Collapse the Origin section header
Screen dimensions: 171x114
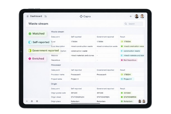pyautogui.click(x=54, y=84)
